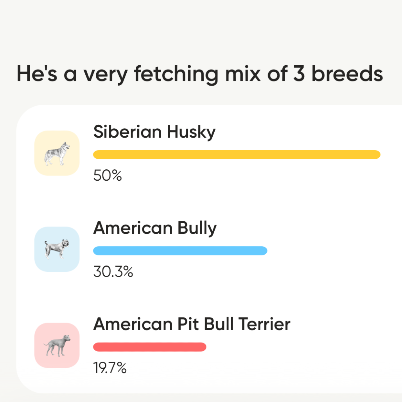This screenshot has height=402, width=402.
Task: Click the 50% Husky percentage label
Action: coord(108,176)
